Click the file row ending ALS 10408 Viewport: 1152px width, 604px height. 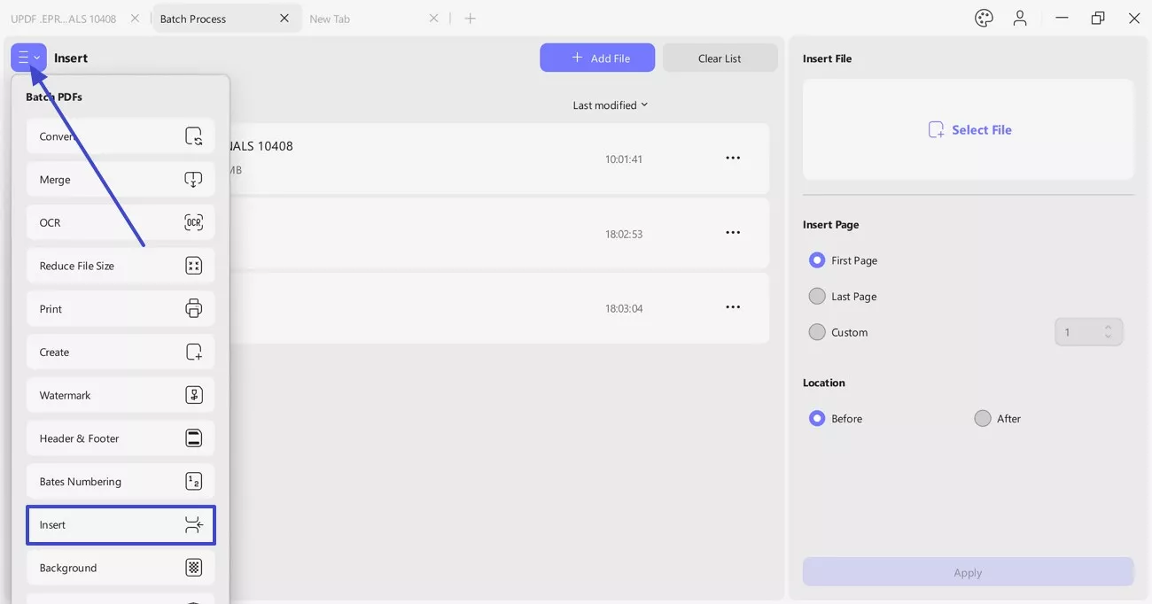500,159
